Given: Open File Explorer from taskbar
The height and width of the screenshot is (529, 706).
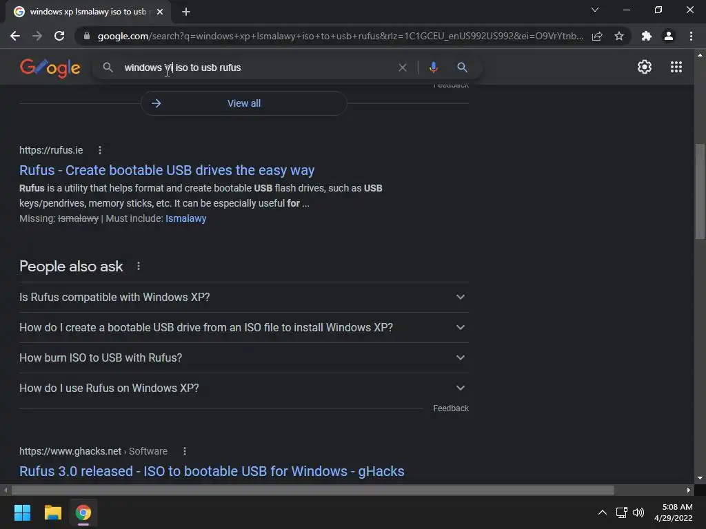Looking at the screenshot, I should pos(52,512).
